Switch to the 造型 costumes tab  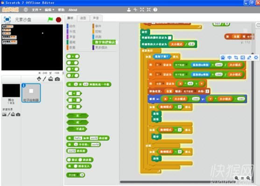click(x=83, y=18)
